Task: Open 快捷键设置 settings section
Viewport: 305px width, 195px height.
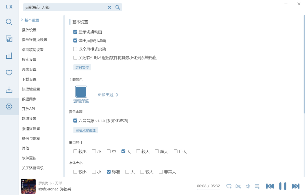Action: [31, 89]
